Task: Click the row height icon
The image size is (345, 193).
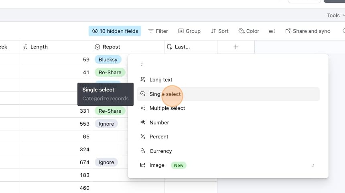Action: (x=272, y=31)
